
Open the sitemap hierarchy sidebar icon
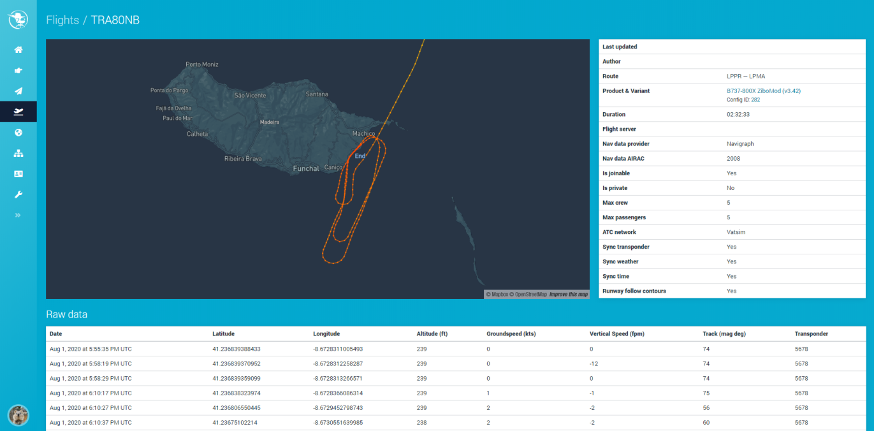click(x=18, y=153)
